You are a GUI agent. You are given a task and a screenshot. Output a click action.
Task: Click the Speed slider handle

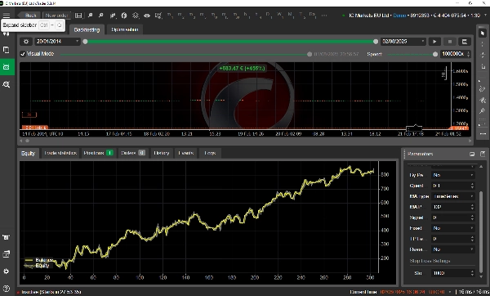tap(435, 54)
